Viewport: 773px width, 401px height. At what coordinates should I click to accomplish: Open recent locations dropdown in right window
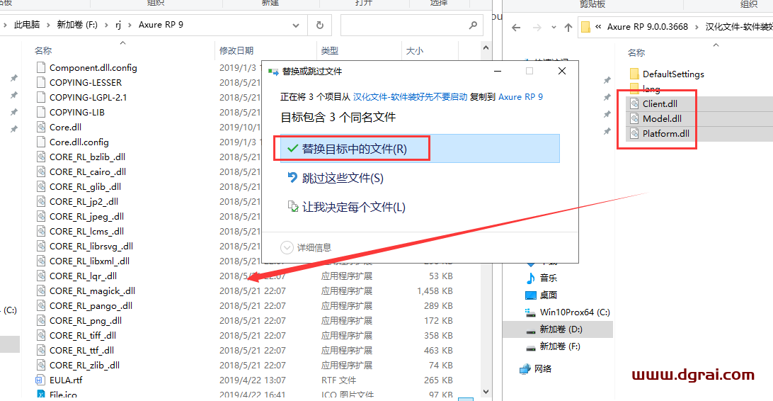point(554,27)
